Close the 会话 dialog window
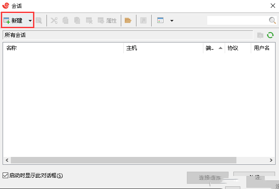Image resolution: width=279 pixels, height=189 pixels. coord(273,6)
